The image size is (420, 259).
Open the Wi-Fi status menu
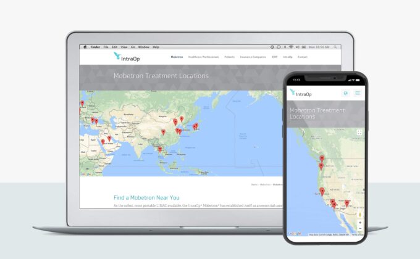point(291,47)
